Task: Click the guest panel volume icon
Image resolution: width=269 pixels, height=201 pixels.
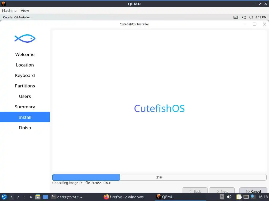Action: [244, 17]
